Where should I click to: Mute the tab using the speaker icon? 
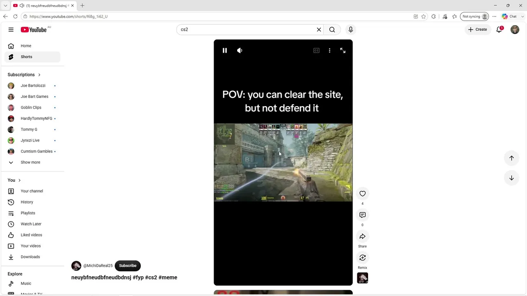(x=22, y=5)
